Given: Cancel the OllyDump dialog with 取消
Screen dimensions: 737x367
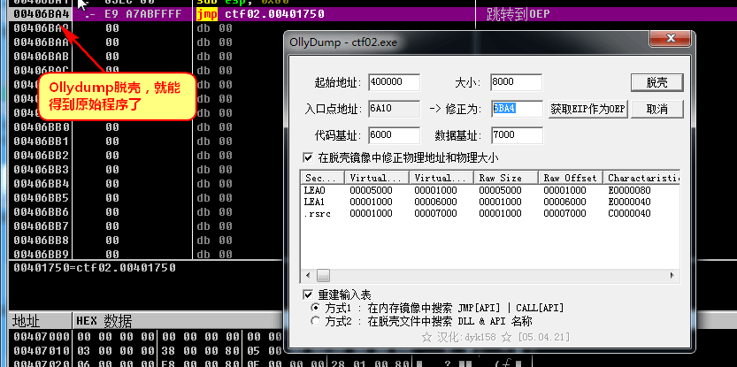Looking at the screenshot, I should tap(656, 109).
